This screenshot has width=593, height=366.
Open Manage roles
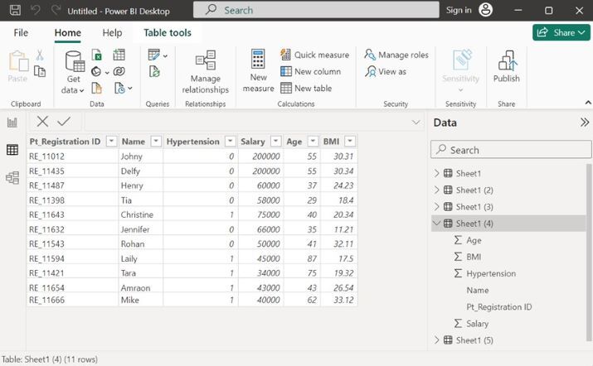pyautogui.click(x=396, y=55)
